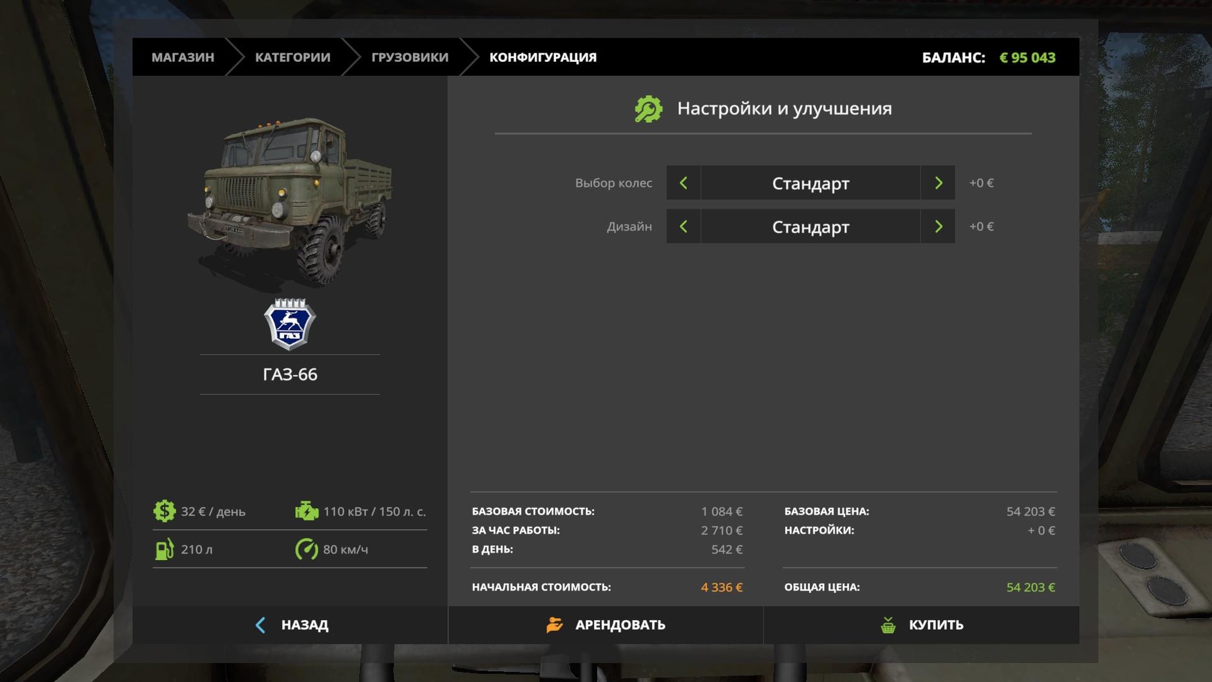Switch to next design with right arrow
Viewport: 1212px width, 682px height.
click(938, 227)
